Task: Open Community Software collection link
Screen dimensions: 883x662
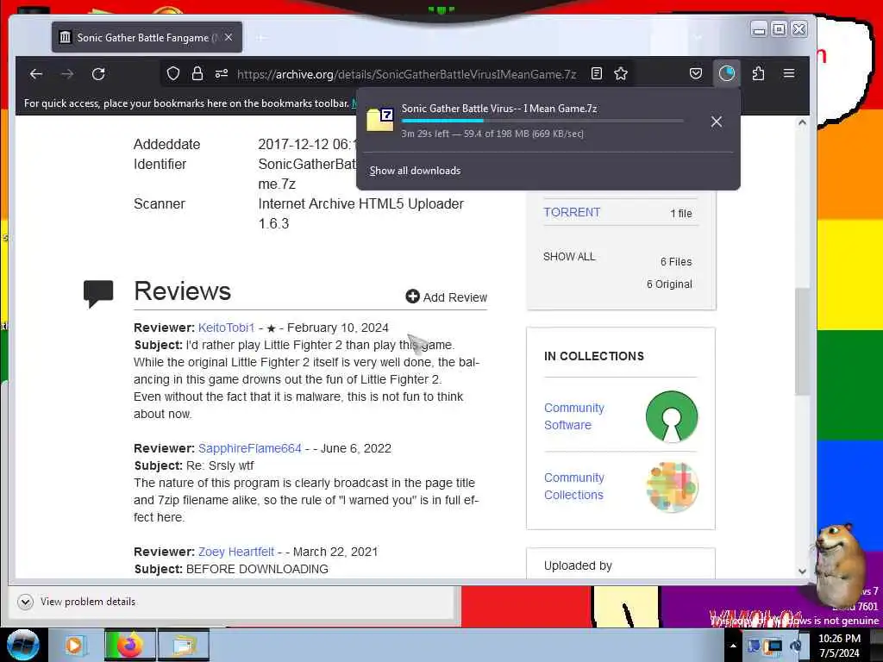Action: (573, 416)
